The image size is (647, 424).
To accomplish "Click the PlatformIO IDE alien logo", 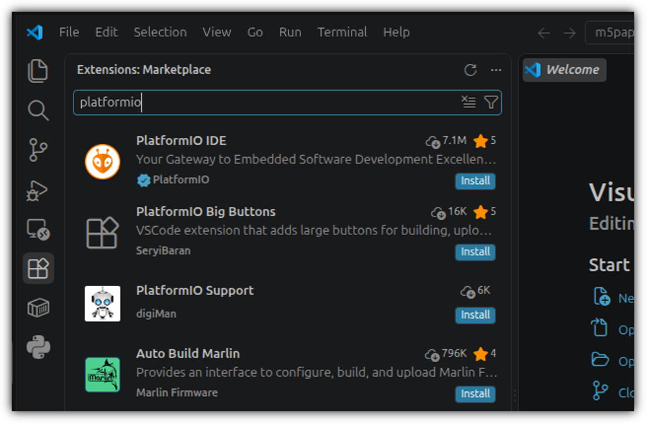I will coord(102,162).
